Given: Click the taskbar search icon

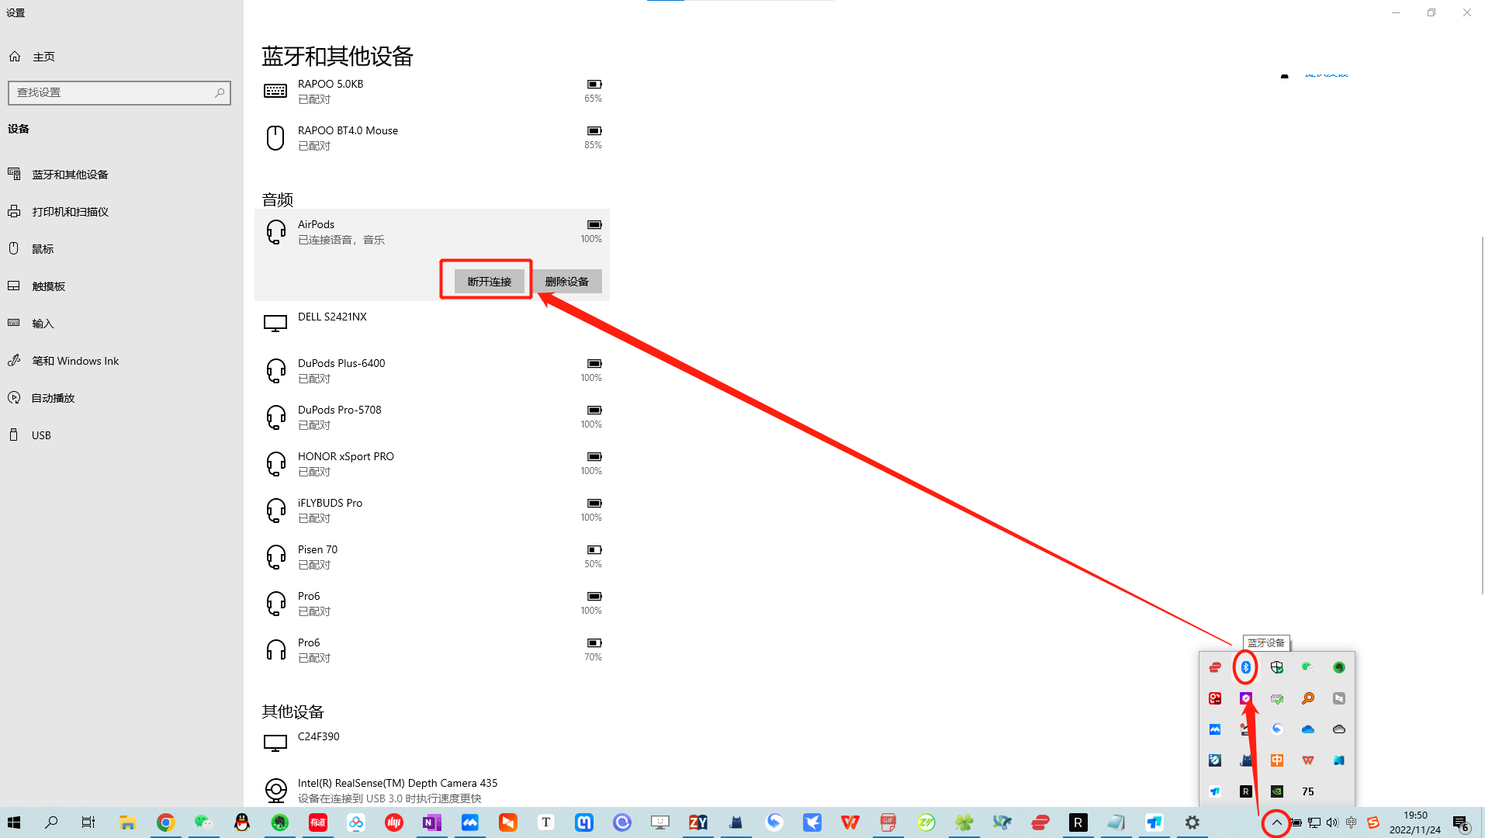Looking at the screenshot, I should (51, 822).
